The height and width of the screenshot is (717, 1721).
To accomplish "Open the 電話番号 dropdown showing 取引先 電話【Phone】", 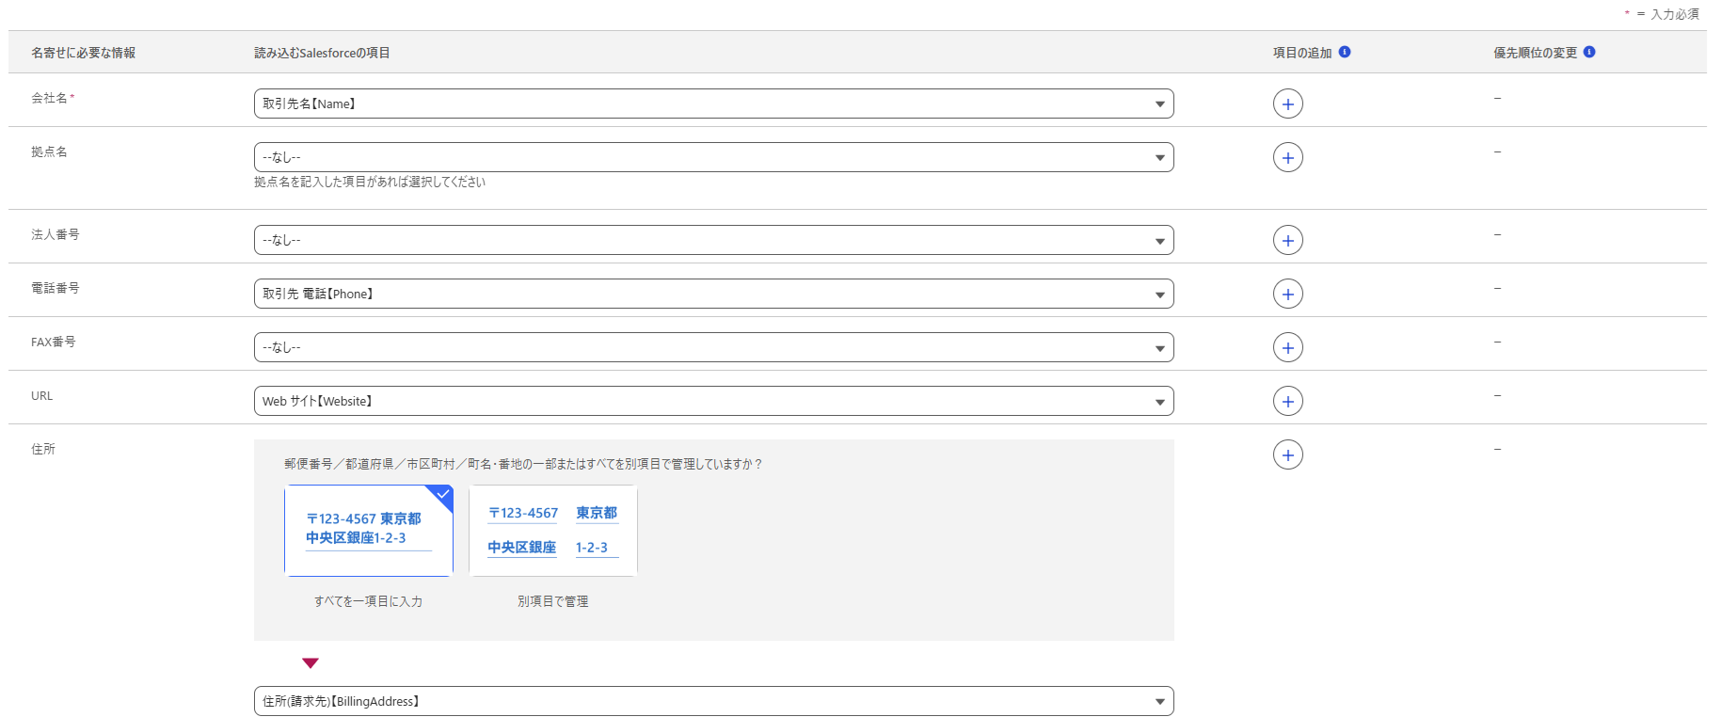I will pos(713,294).
